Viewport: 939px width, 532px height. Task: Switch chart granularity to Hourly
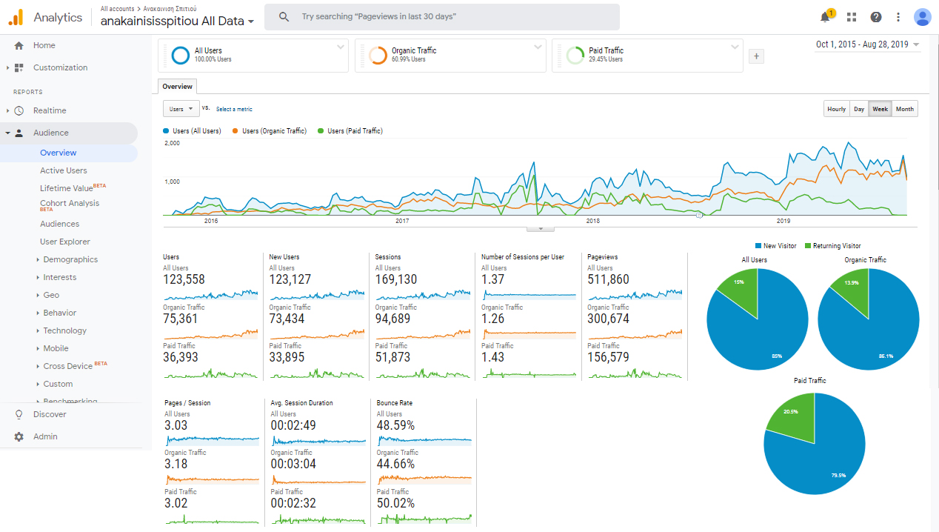(836, 109)
